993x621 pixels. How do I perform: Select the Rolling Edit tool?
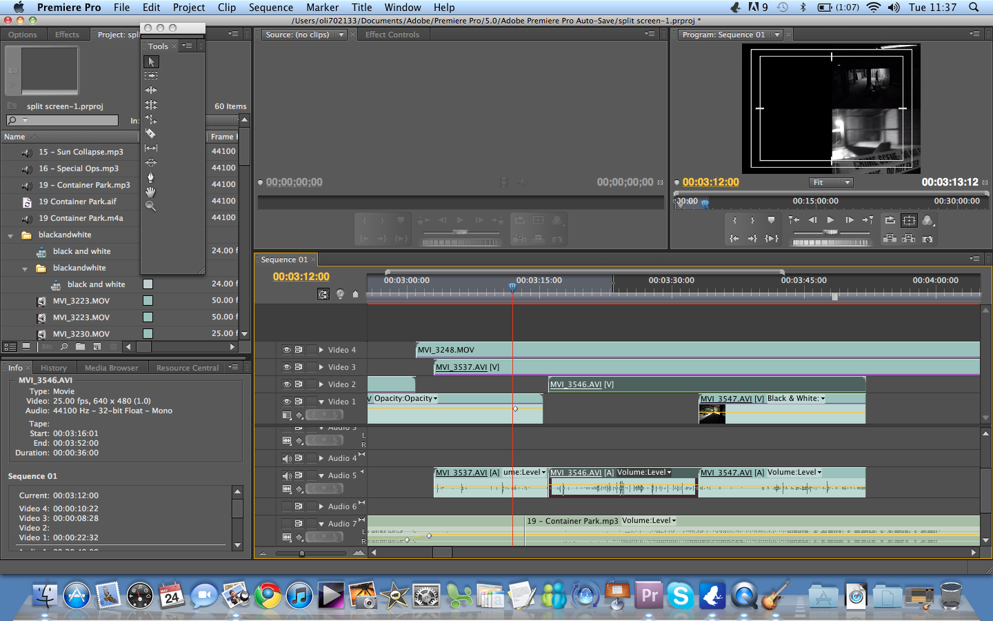click(151, 105)
